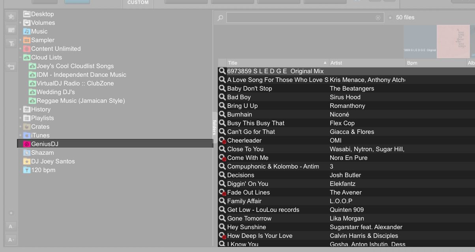Collapse the Cloud Lists tree node
Viewport: 475px width, 252px height.
pyautogui.click(x=20, y=57)
